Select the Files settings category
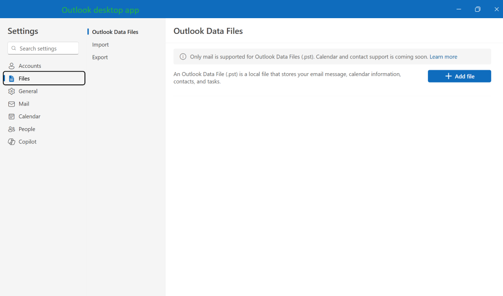This screenshot has width=503, height=296. (44, 78)
